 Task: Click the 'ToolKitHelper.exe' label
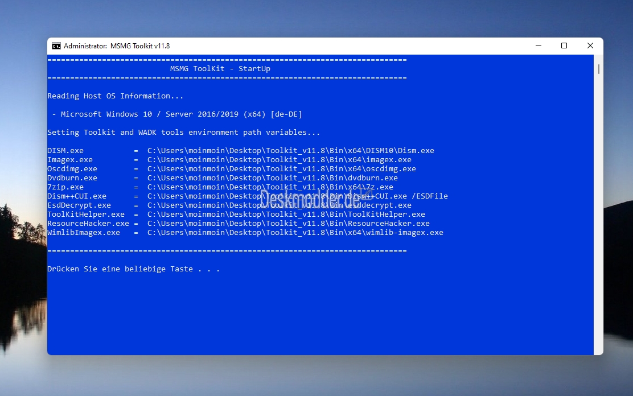86,214
